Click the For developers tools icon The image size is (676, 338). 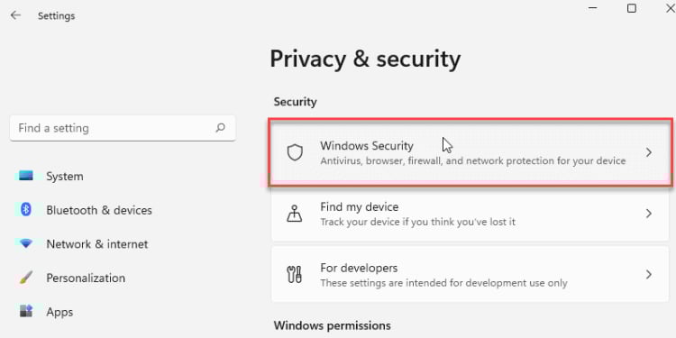click(x=295, y=274)
